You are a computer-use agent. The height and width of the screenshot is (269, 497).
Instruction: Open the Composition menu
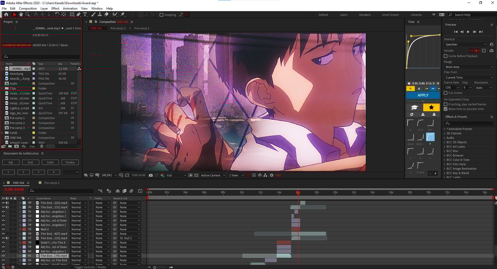[28, 9]
